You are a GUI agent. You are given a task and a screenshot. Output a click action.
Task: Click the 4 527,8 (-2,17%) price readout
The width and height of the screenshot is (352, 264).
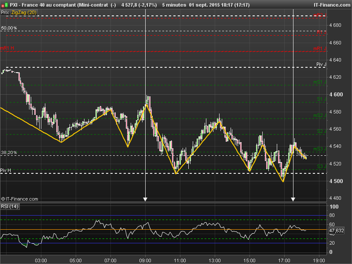[x=139, y=5]
